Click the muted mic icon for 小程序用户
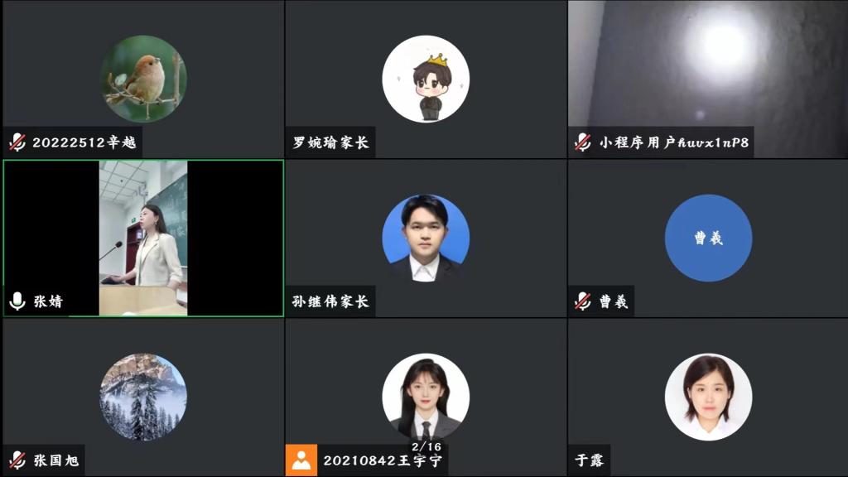The height and width of the screenshot is (477, 848). pyautogui.click(x=582, y=142)
